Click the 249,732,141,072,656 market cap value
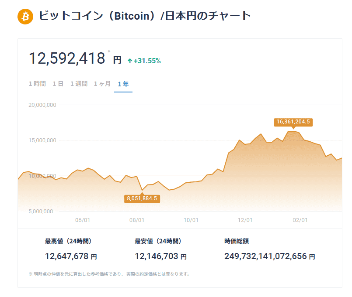 [x=265, y=256]
